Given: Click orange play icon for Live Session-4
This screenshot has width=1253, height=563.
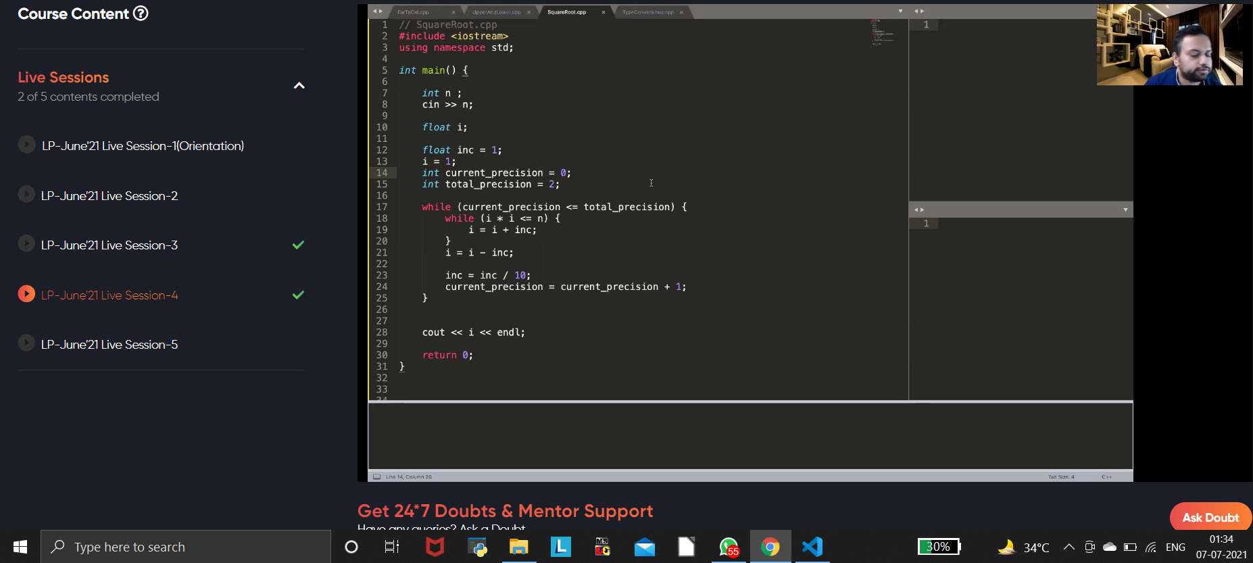Looking at the screenshot, I should [26, 294].
